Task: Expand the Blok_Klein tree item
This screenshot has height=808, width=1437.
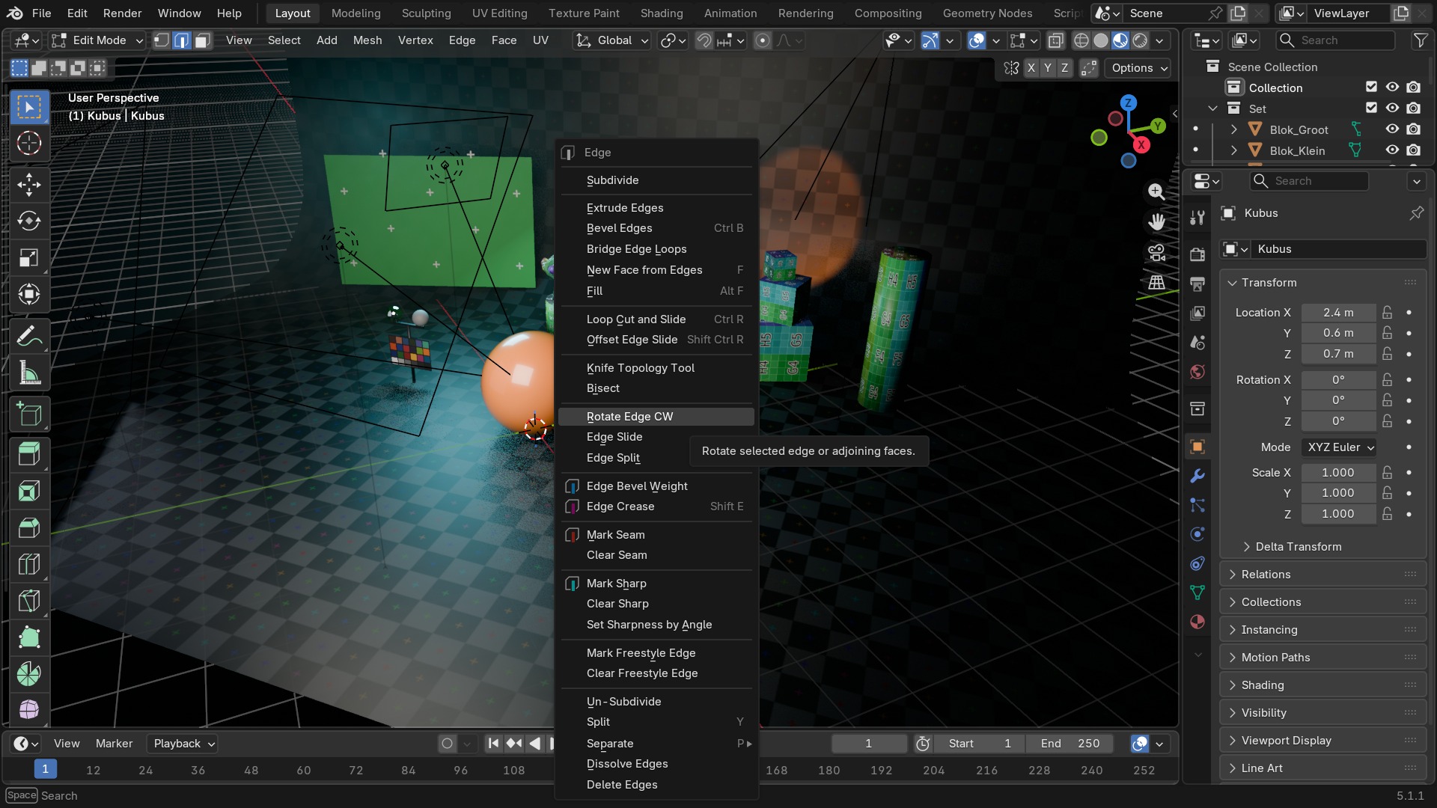Action: pos(1234,150)
